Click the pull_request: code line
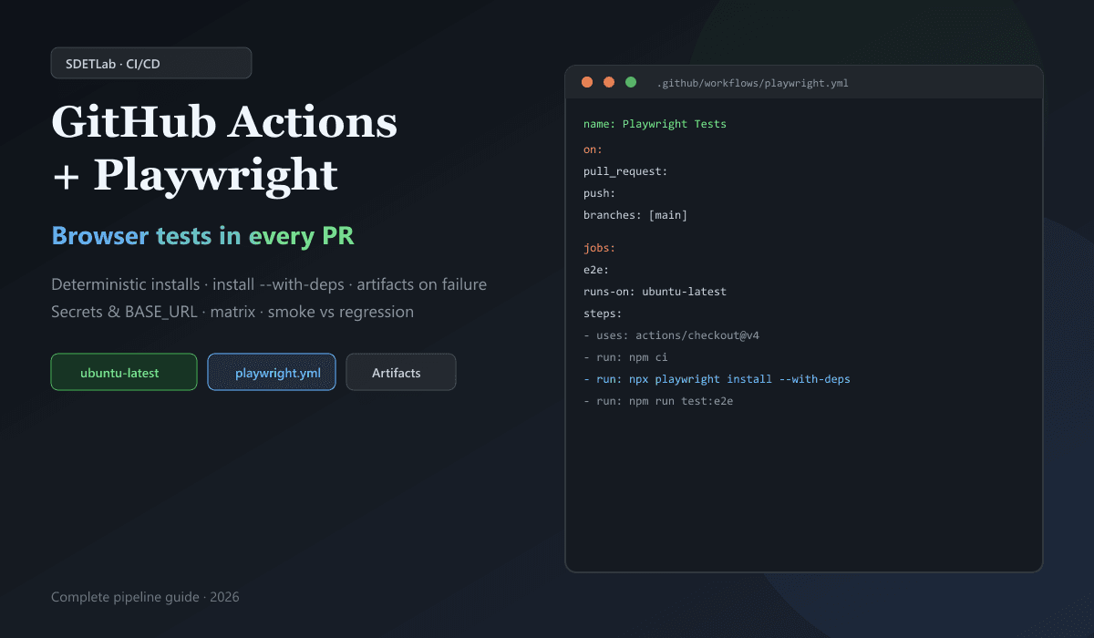 pos(625,170)
